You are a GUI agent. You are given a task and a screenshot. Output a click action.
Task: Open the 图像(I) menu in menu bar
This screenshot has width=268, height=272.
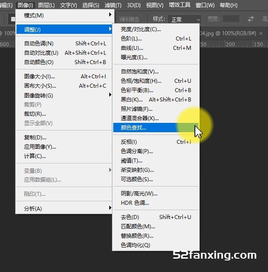[25, 5]
